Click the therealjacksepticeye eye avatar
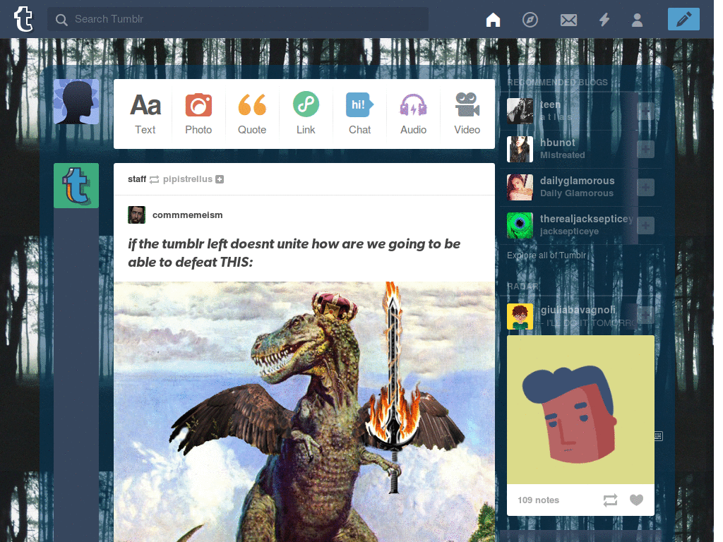Viewport: 723px width, 542px height. (x=520, y=225)
